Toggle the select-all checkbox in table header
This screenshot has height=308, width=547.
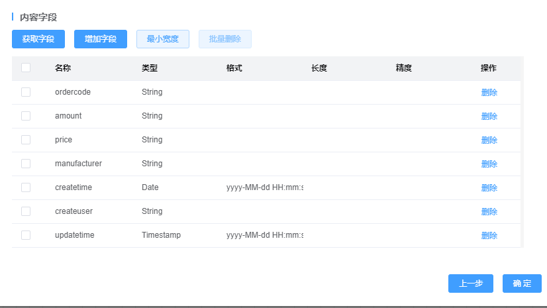[x=26, y=68]
